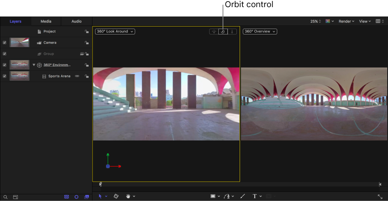Screen dimensions: 388x201
Task: Click the Camera layer thumbnail
Action: click(19, 42)
